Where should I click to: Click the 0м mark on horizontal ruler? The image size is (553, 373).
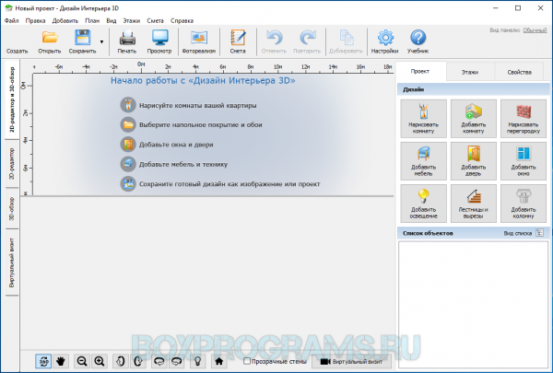(x=141, y=64)
